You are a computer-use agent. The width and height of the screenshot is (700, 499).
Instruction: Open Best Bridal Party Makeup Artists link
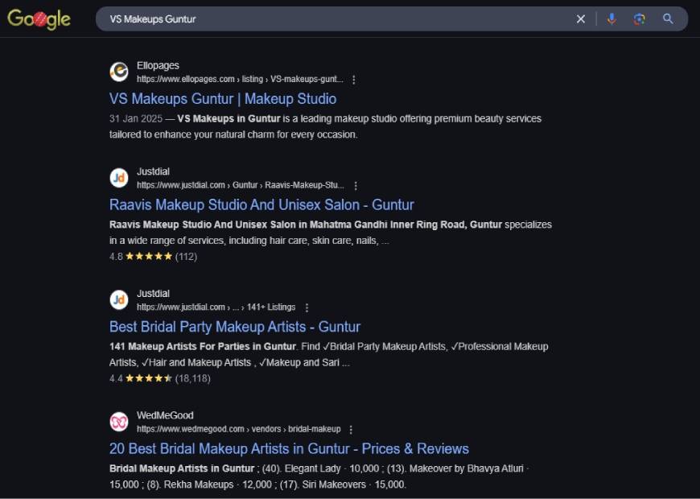pyautogui.click(x=235, y=327)
